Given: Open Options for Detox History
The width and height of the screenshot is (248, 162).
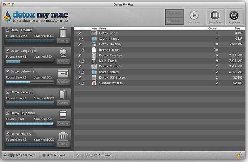Looking at the screenshot, I should click(x=63, y=144).
